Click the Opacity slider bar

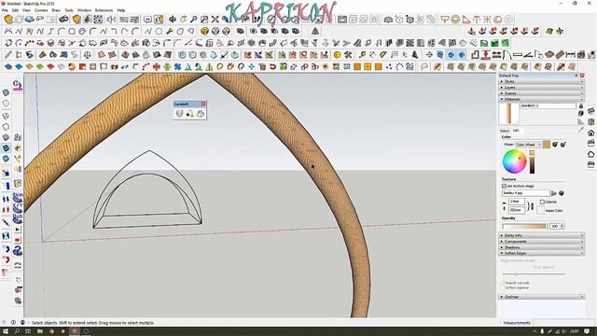[x=524, y=226]
